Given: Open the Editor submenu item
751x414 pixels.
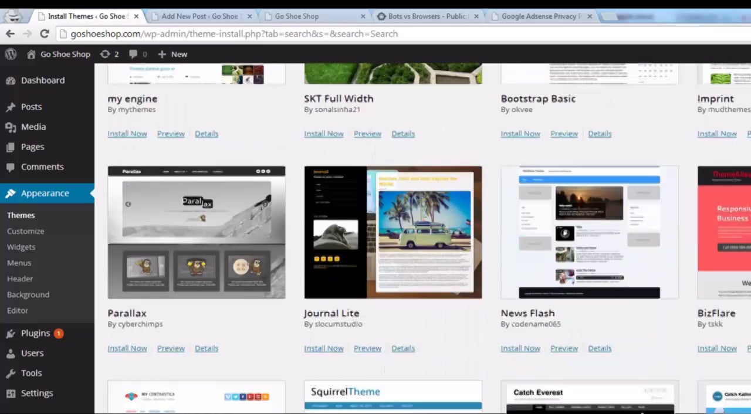Looking at the screenshot, I should point(18,310).
